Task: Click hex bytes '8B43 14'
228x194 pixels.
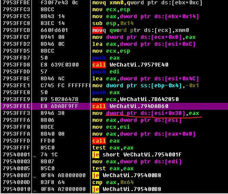Action: pyautogui.click(x=53, y=16)
